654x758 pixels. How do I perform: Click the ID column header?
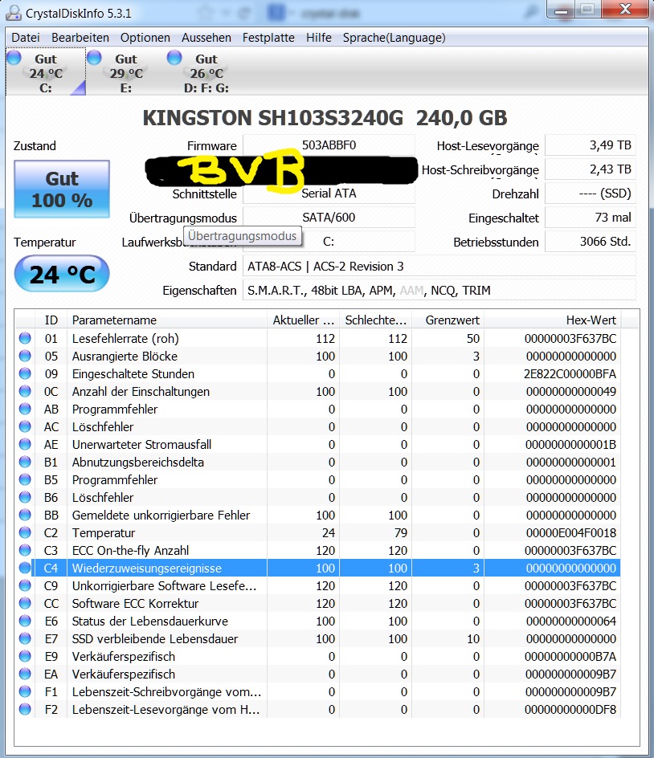pos(51,320)
